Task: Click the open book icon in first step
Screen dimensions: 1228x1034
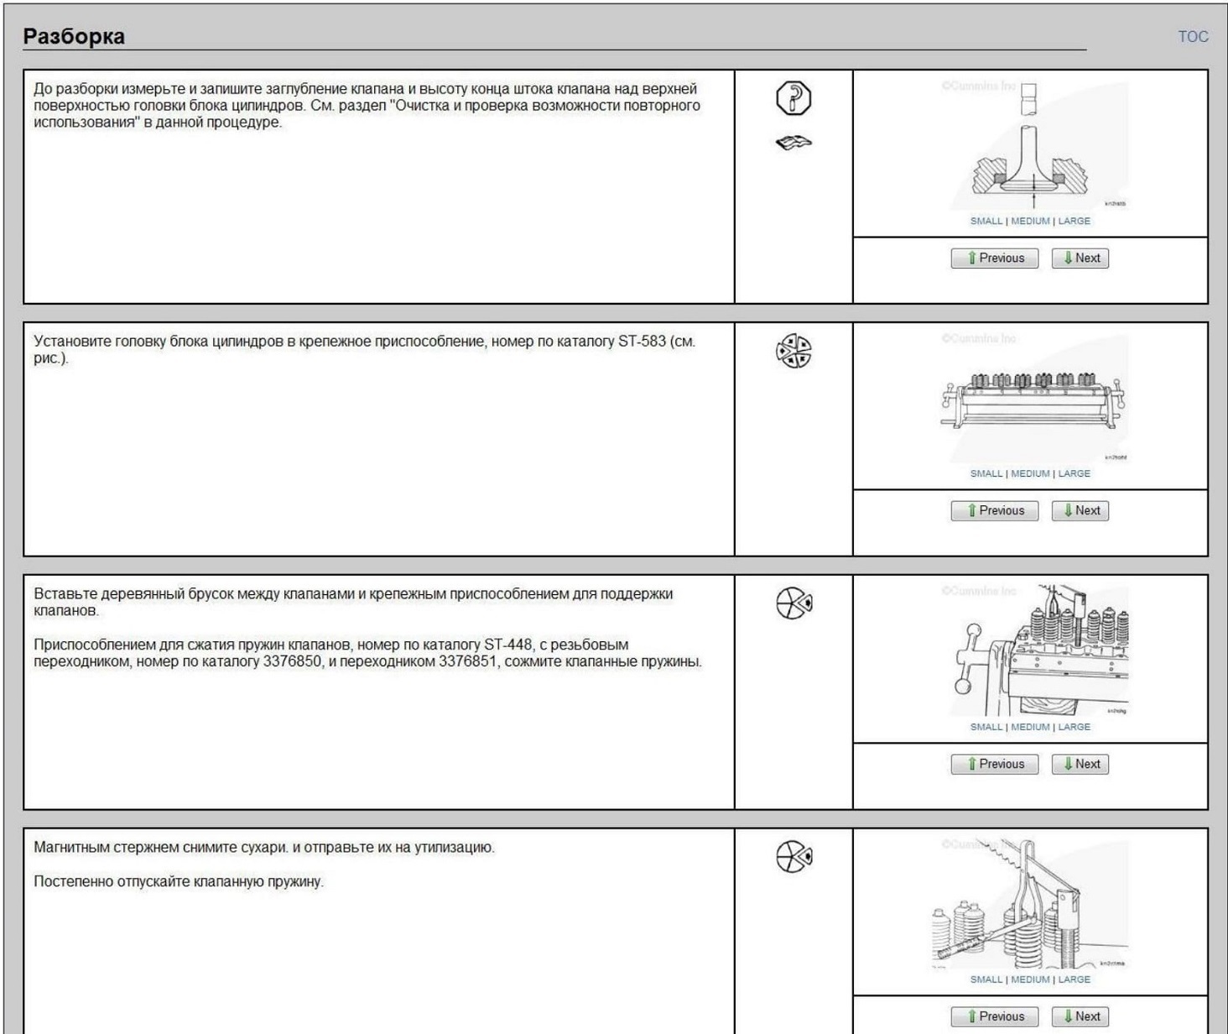Action: 794,144
